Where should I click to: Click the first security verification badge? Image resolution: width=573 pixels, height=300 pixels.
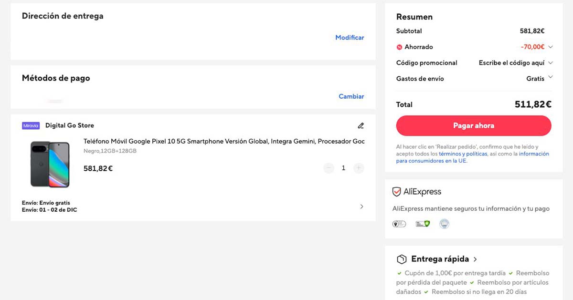point(399,224)
